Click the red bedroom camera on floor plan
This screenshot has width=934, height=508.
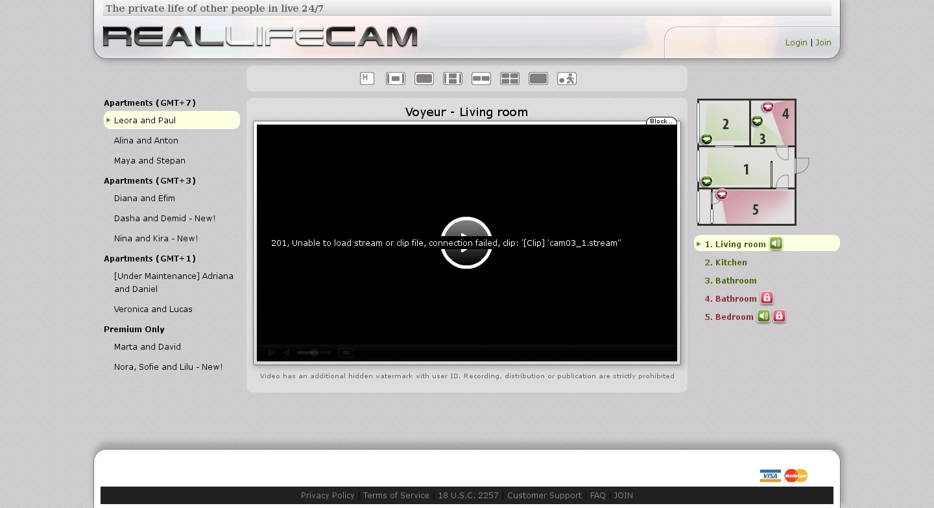coord(721,194)
